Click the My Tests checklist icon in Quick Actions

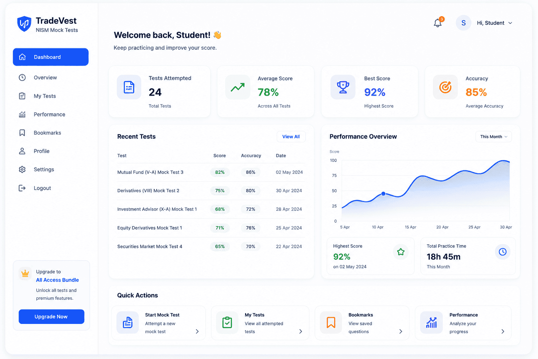coord(227,323)
